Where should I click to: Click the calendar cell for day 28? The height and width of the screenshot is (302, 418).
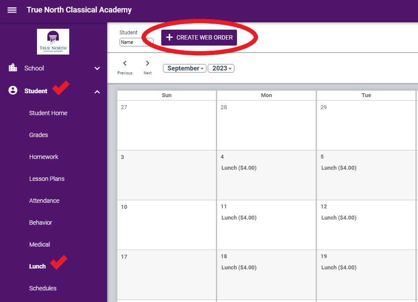point(266,125)
